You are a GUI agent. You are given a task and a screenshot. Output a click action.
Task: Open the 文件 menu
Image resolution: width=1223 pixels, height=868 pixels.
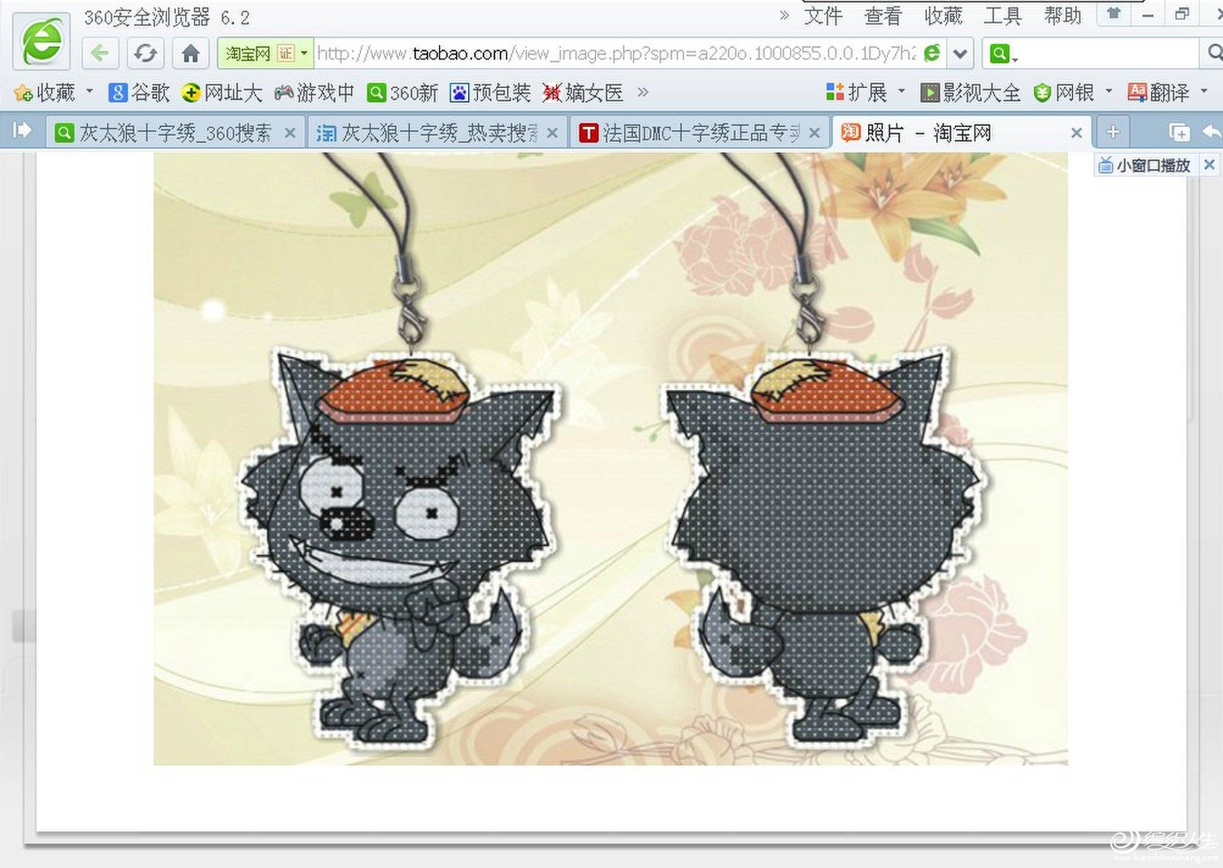tap(823, 16)
